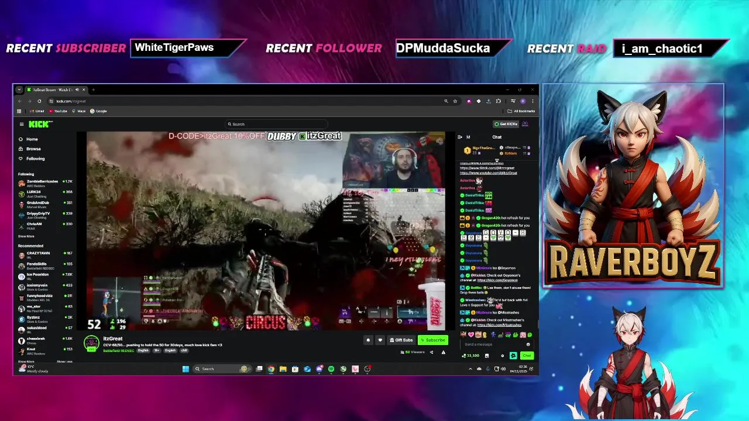Open a new Chrome tab
Image resolution: width=749 pixels, height=421 pixels.
[93, 90]
